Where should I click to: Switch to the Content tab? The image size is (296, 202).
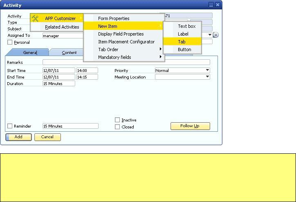point(67,52)
